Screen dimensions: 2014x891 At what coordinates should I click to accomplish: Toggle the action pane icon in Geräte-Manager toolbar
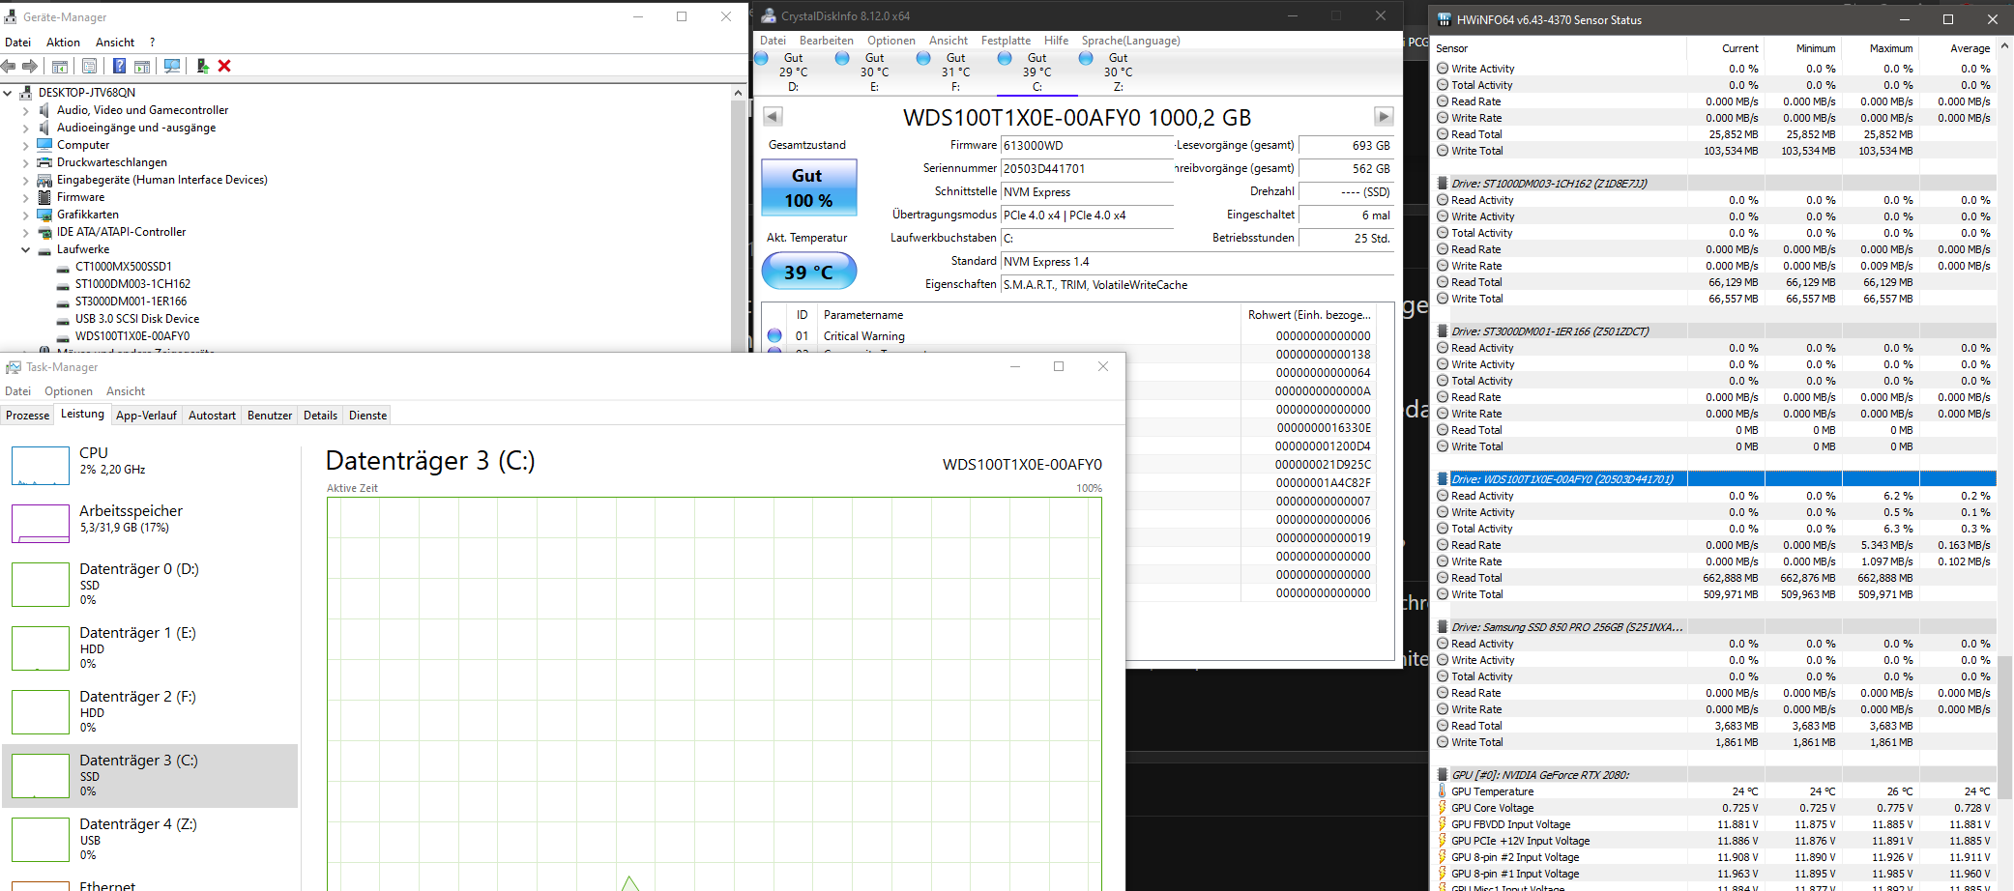point(142,66)
